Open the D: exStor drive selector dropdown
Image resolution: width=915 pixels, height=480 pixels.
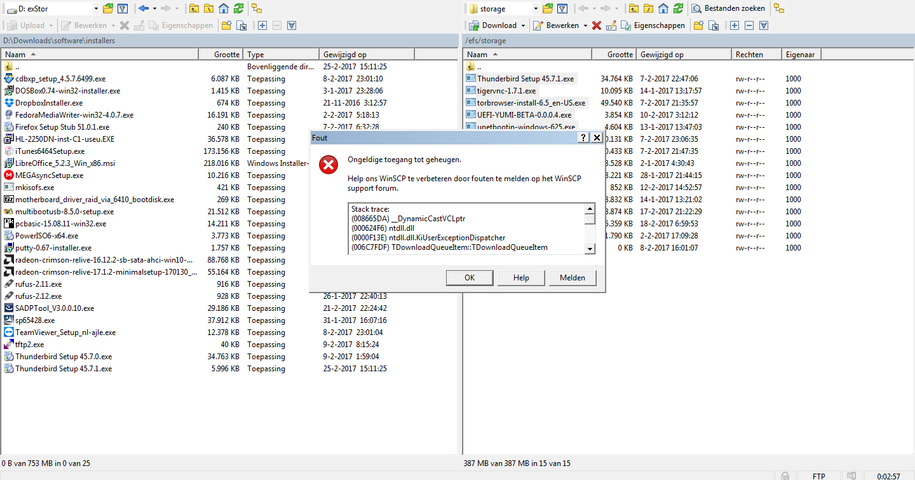click(x=97, y=8)
